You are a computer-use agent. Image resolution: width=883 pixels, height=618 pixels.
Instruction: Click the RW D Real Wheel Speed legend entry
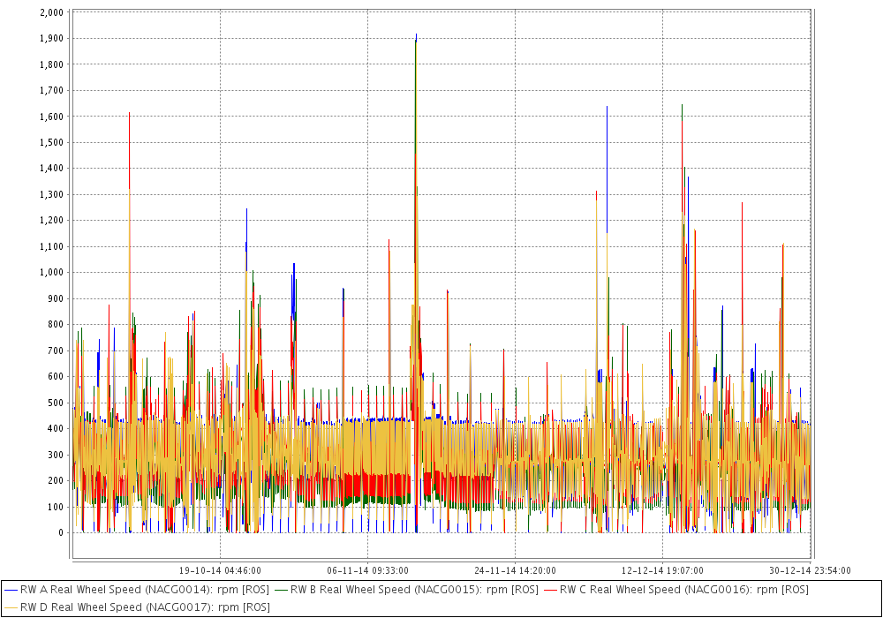coord(137,607)
